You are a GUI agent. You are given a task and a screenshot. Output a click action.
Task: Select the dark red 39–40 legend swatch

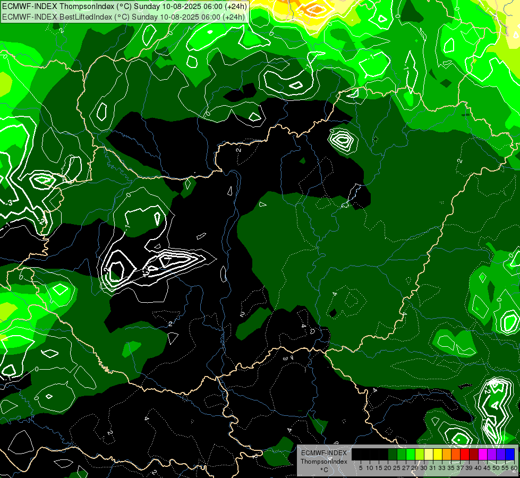pos(474,454)
